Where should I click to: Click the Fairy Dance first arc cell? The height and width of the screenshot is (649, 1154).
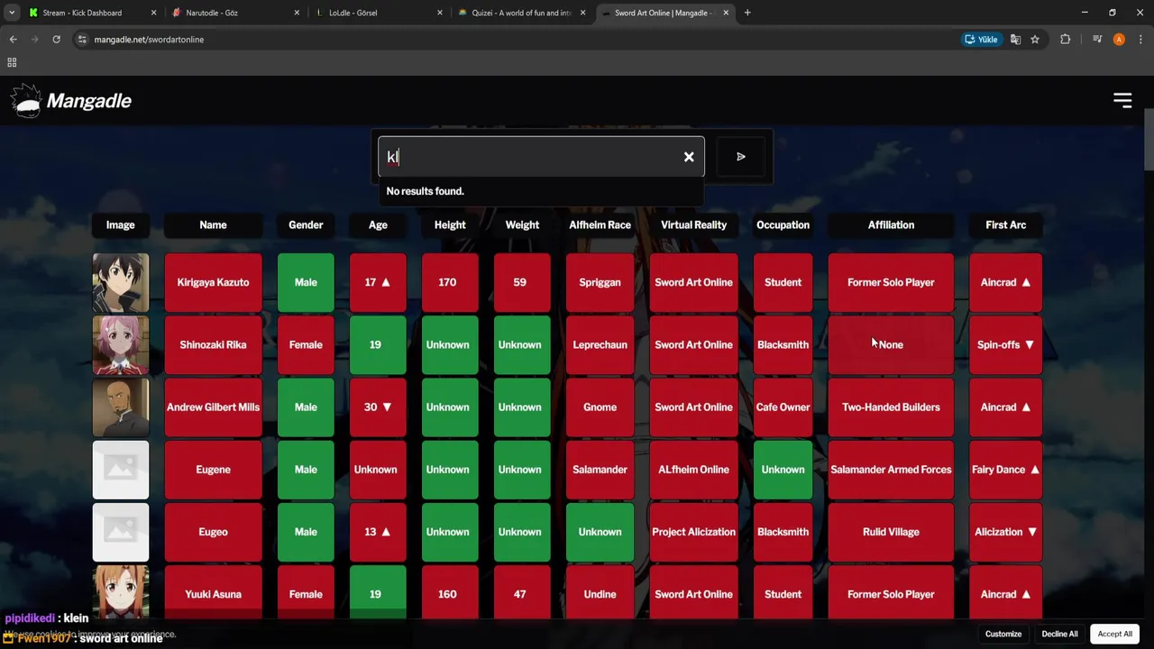[x=1005, y=470]
